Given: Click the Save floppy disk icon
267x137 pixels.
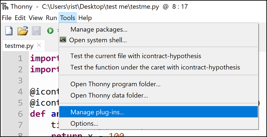Looking at the screenshot, I should click(36, 31).
